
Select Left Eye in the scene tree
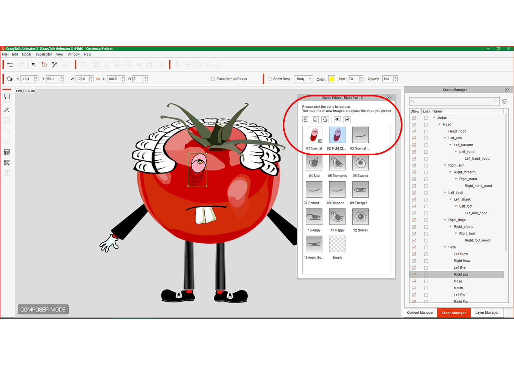[x=460, y=268]
